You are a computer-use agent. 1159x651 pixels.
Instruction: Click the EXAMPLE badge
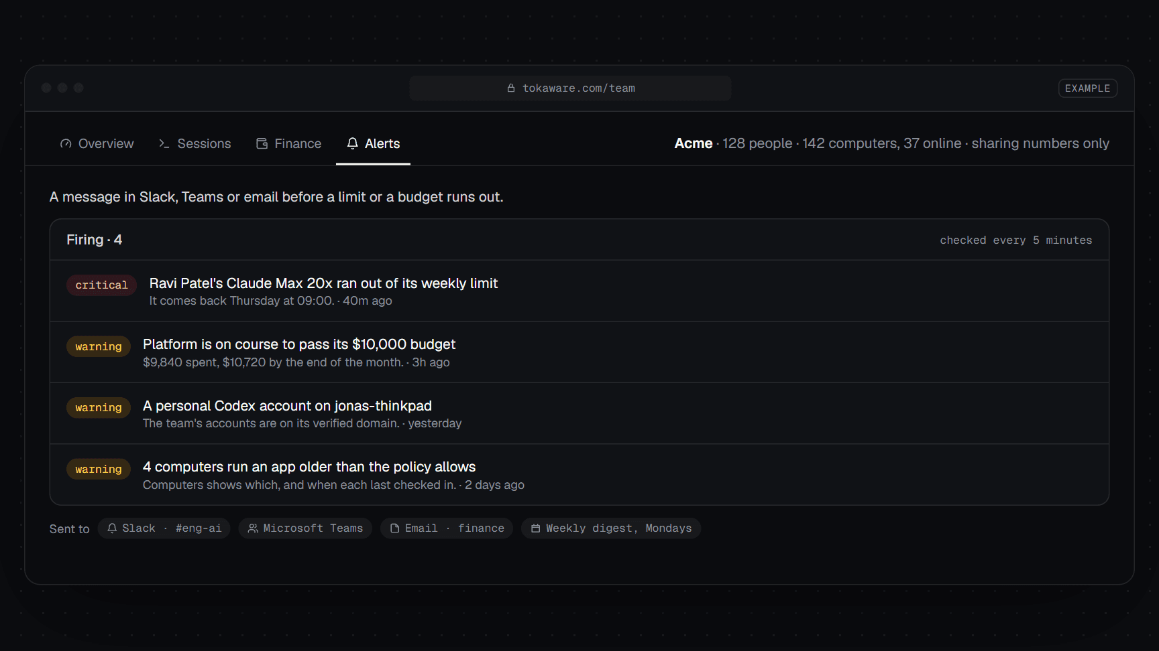click(x=1087, y=88)
